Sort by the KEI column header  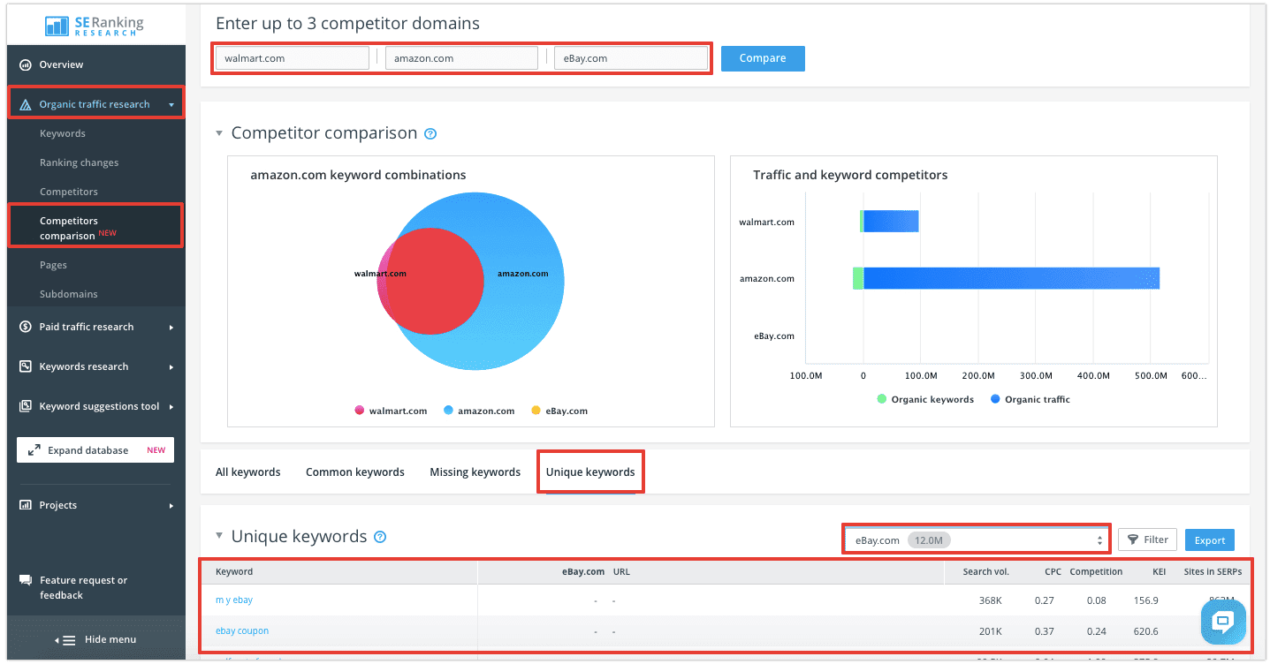(1159, 571)
